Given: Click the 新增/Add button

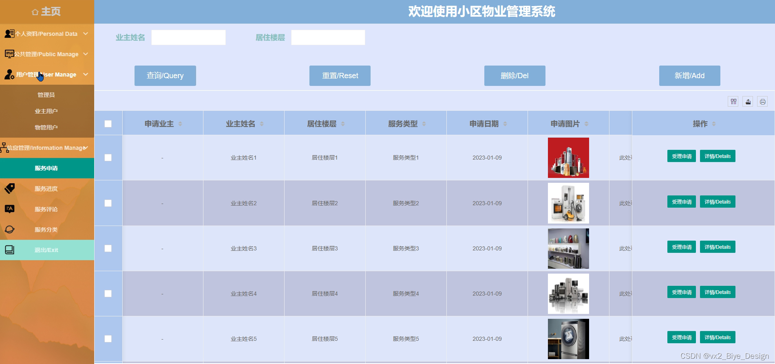Looking at the screenshot, I should coord(689,76).
